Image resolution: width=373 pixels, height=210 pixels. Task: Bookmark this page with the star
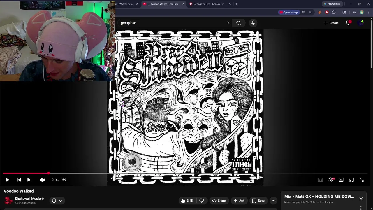tap(310, 12)
